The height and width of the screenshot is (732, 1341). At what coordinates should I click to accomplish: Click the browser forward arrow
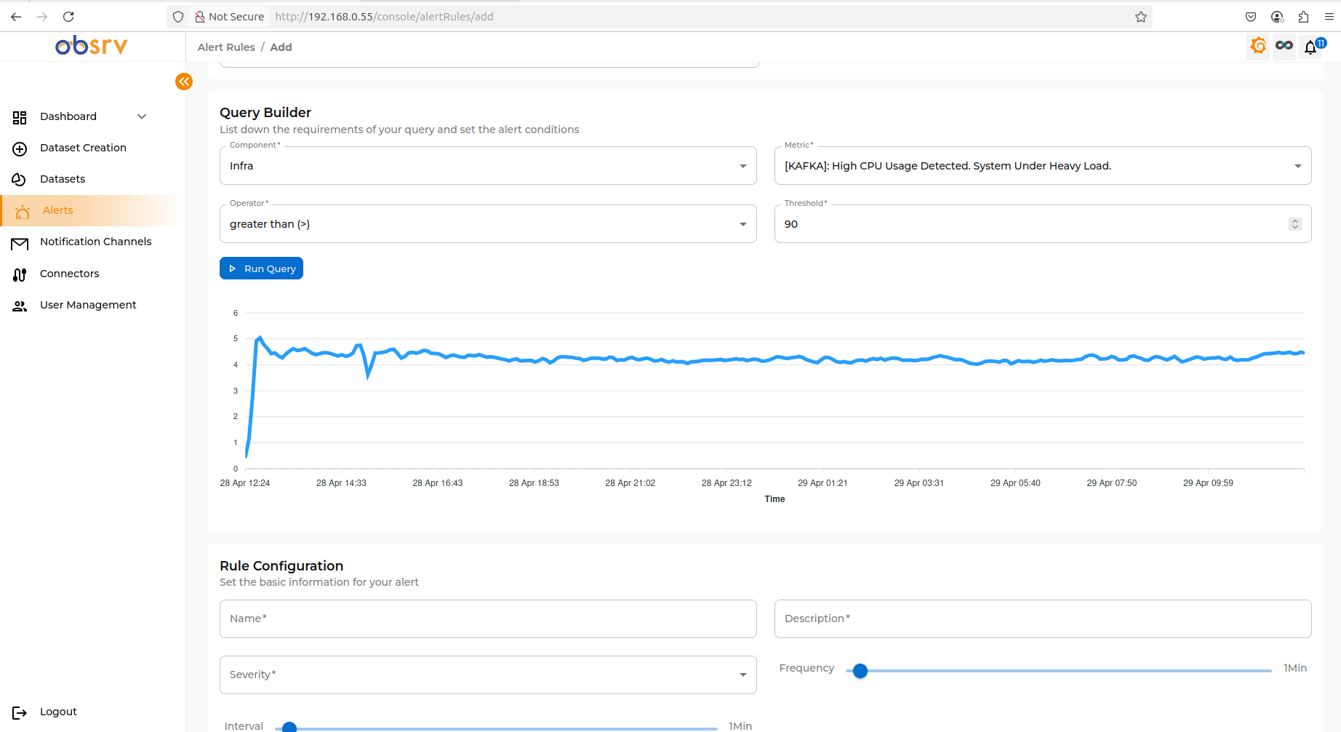click(42, 17)
